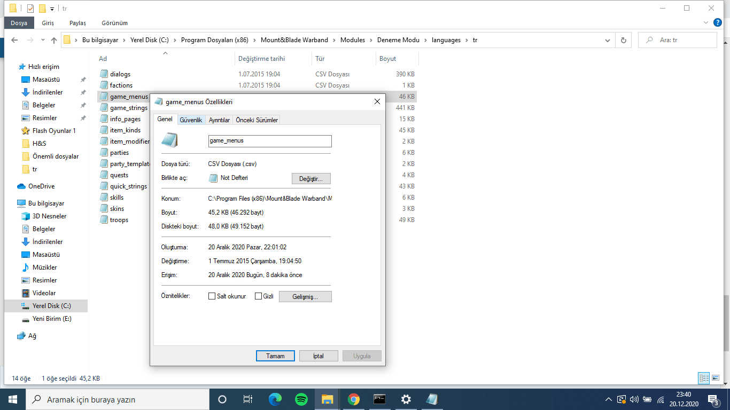Open Chrome from taskbar
This screenshot has height=410, width=730.
pos(353,399)
